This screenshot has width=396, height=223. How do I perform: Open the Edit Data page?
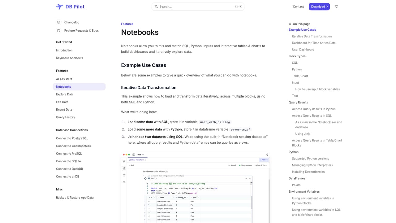click(62, 102)
